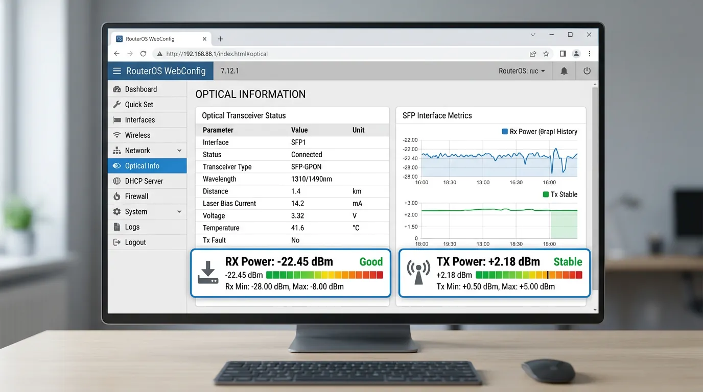The width and height of the screenshot is (703, 392).
Task: Click the 3.32 voltage value
Action: [297, 216]
